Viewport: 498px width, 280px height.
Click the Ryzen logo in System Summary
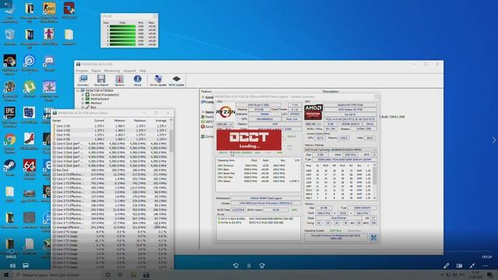[x=226, y=112]
